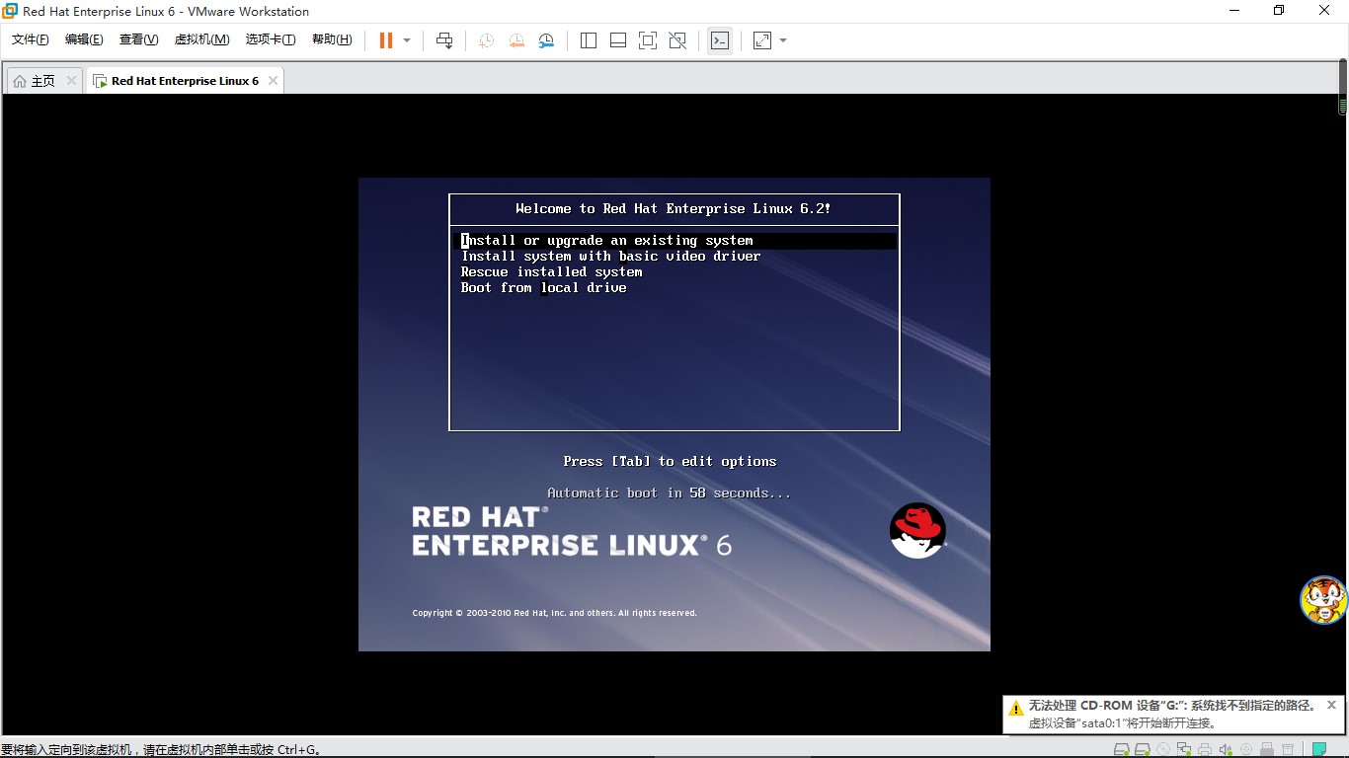This screenshot has height=758, width=1349.
Task: Select 'Boot from local drive' entry
Action: tap(543, 288)
